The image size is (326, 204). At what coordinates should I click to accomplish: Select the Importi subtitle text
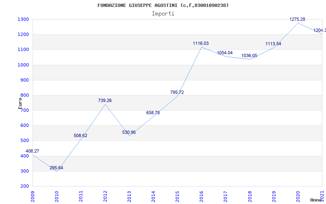163,14
